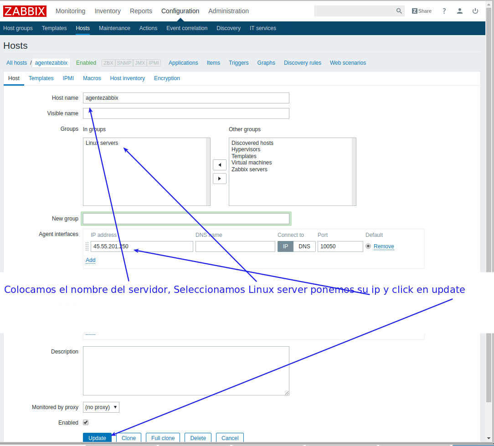Open the Items link
The image size is (494, 446).
pyautogui.click(x=213, y=63)
